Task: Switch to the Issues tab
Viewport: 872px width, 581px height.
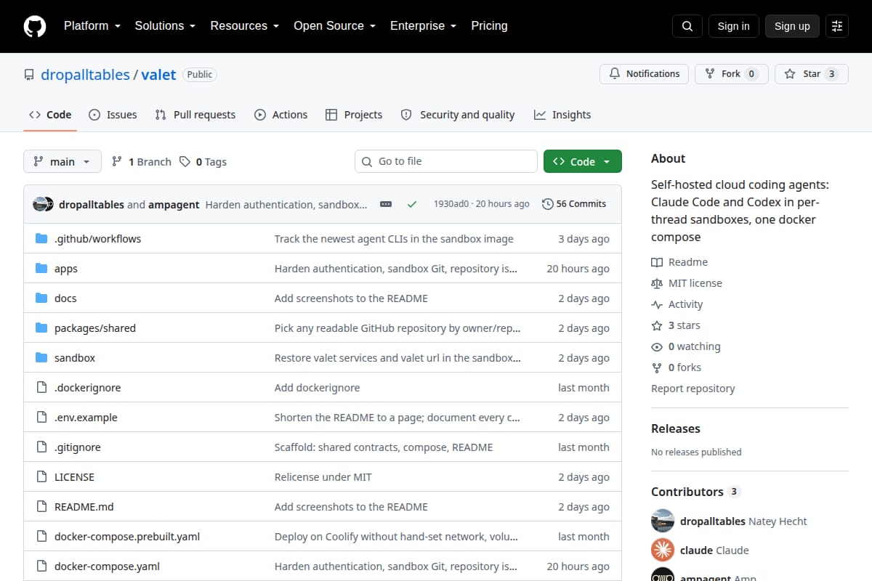Action: [x=113, y=115]
